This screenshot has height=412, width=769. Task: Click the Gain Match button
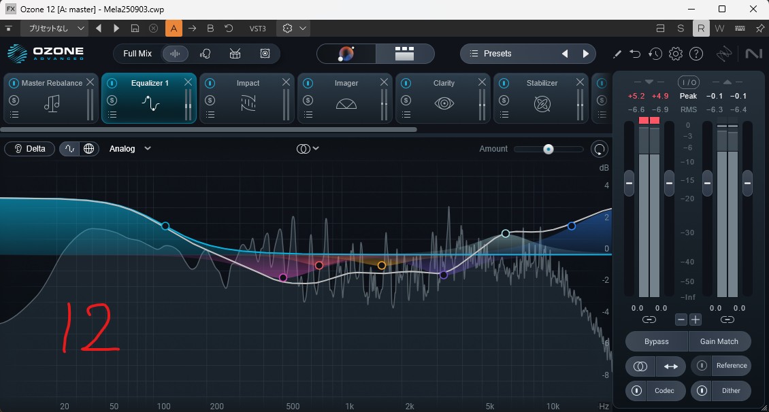(x=719, y=341)
